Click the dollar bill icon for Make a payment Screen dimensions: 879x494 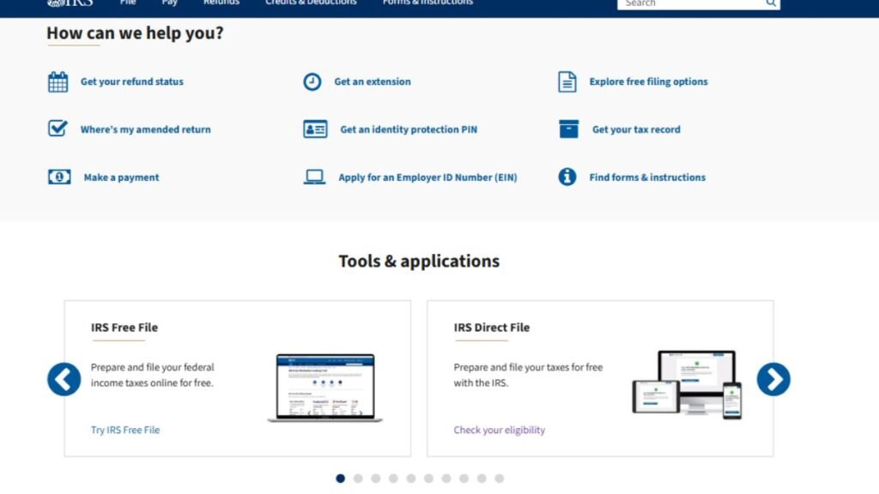click(x=59, y=177)
